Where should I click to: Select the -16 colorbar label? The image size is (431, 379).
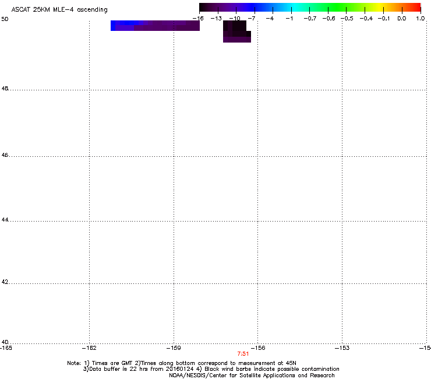tap(198, 19)
